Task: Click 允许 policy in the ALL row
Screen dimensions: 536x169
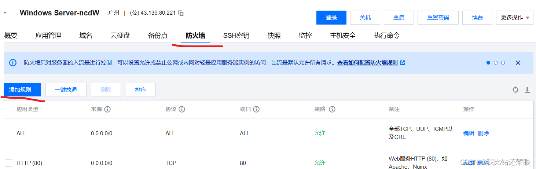Action: click(320, 133)
